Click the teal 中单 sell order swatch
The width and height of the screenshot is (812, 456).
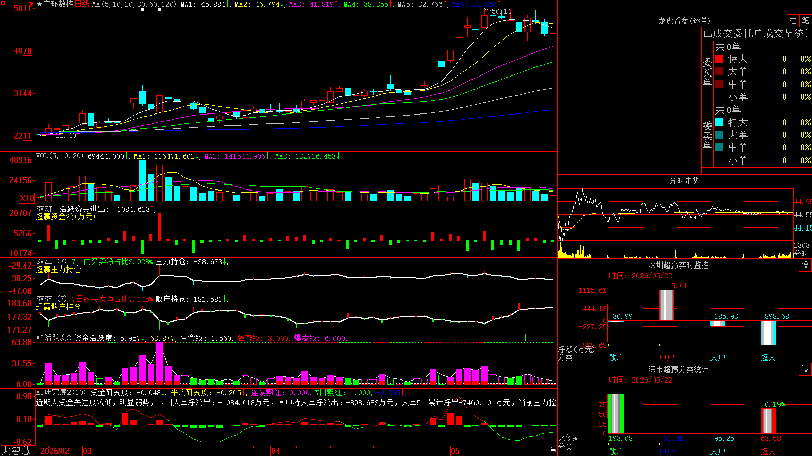pos(719,147)
